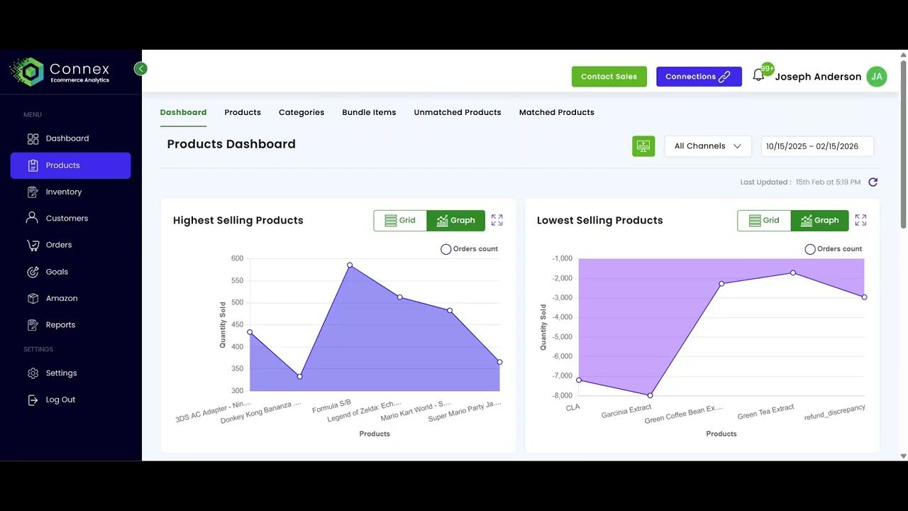
Task: Click the Connex logo icon
Action: coord(27,72)
